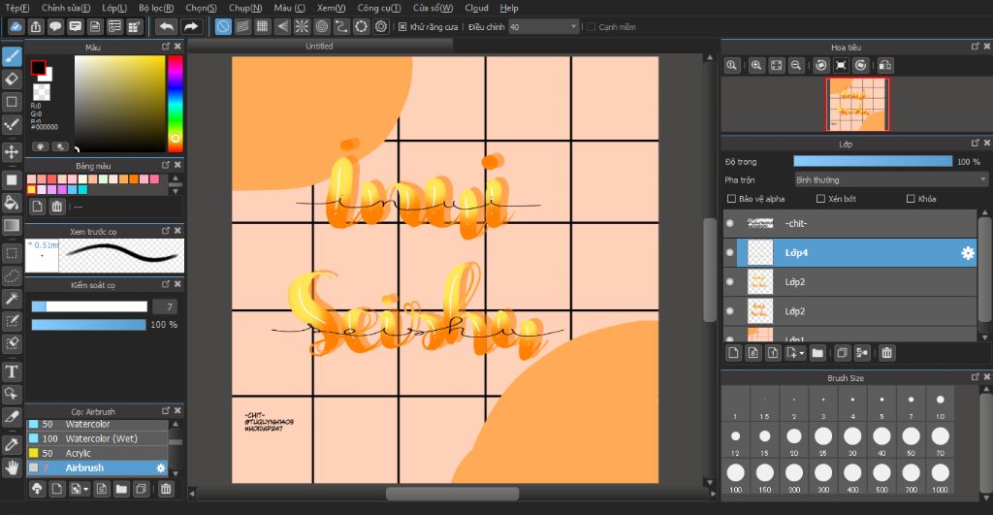Select the rectangular Selection tool
Screen dimensions: 993x515
click(12, 253)
